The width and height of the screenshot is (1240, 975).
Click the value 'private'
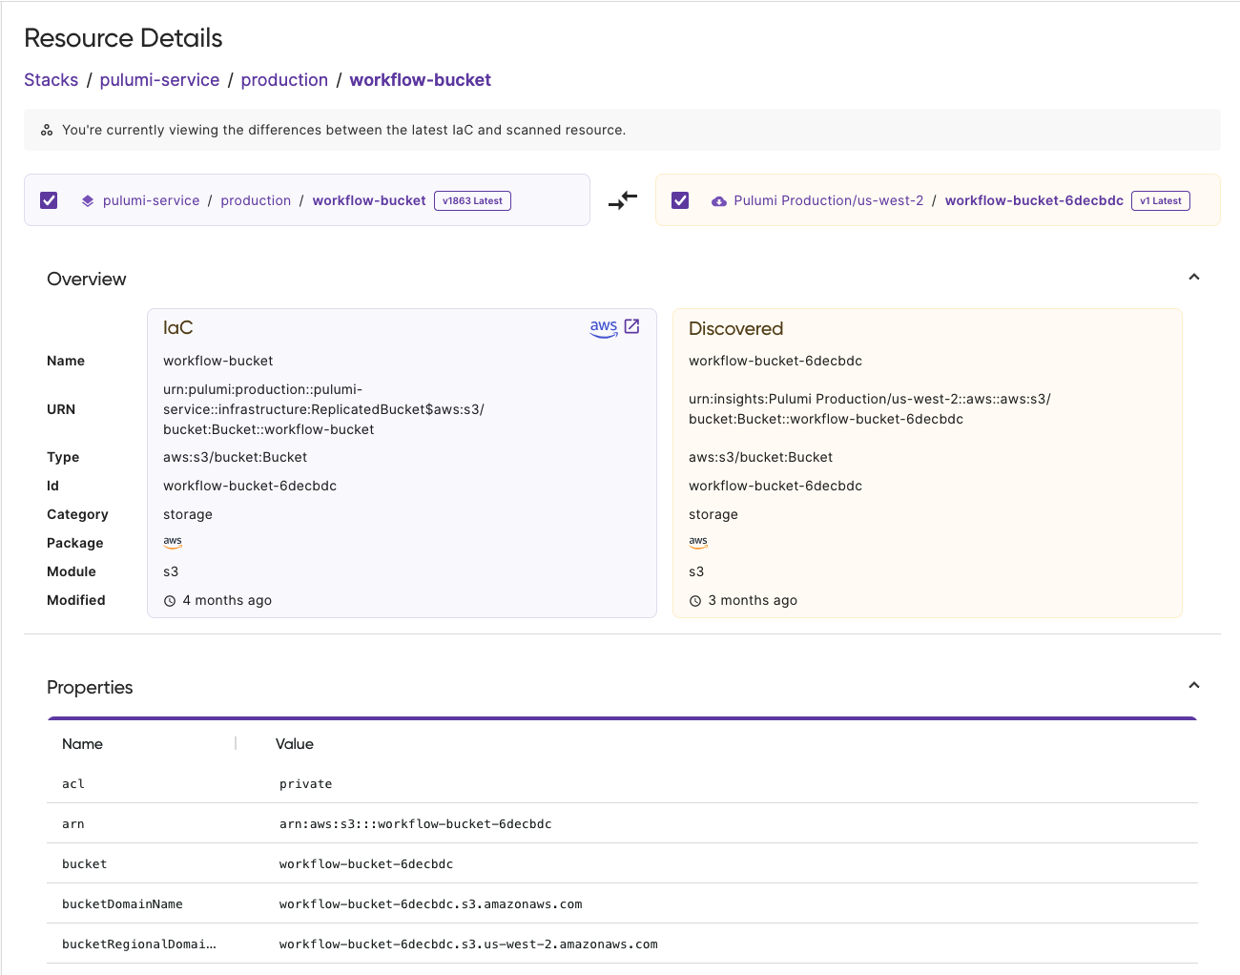pyautogui.click(x=306, y=784)
